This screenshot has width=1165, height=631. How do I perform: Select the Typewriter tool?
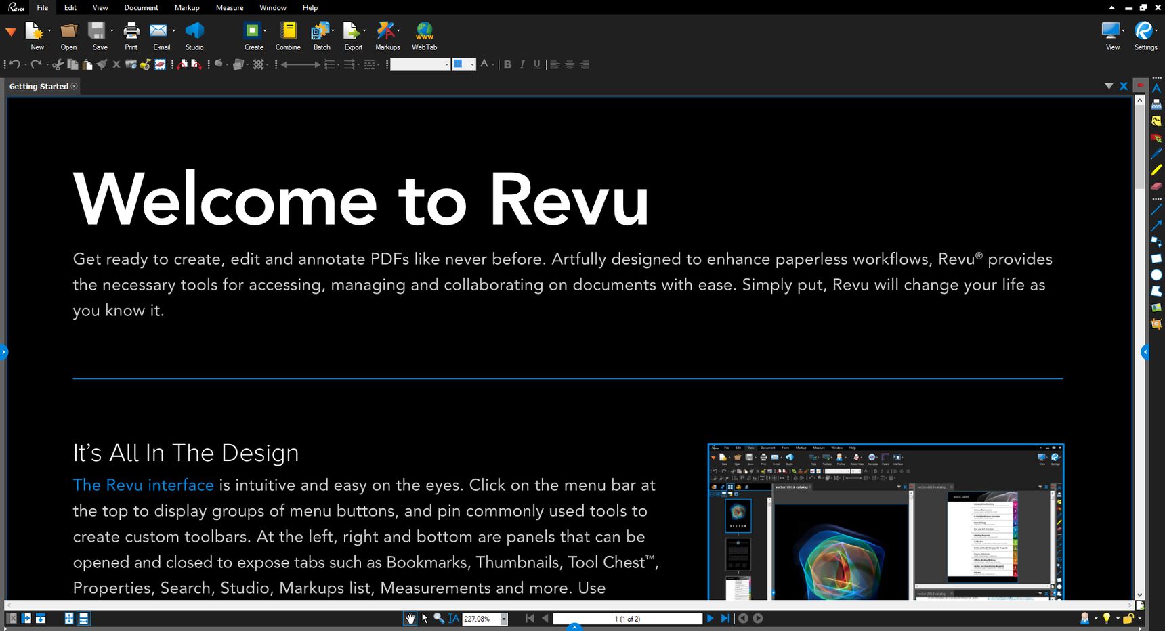[1156, 104]
